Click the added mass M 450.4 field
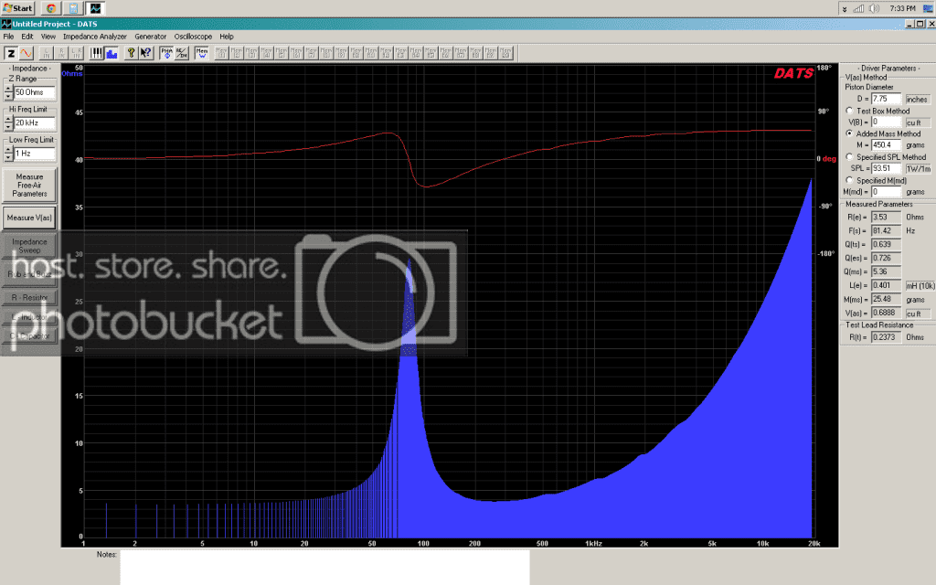The image size is (936, 585). click(x=886, y=145)
